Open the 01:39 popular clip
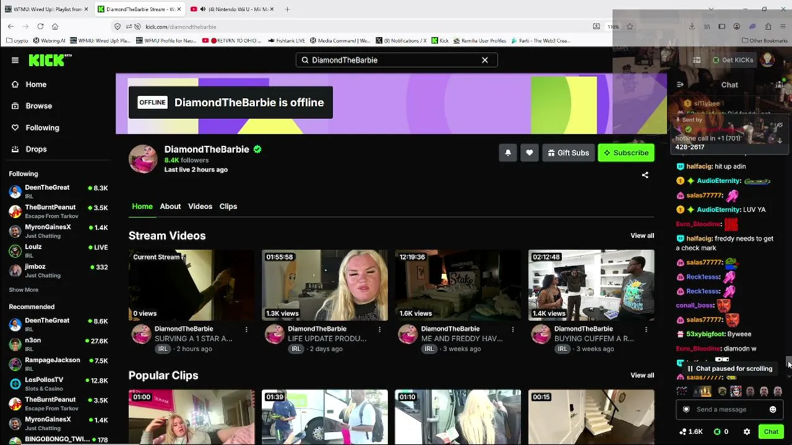The width and height of the screenshot is (792, 445). coord(325,417)
